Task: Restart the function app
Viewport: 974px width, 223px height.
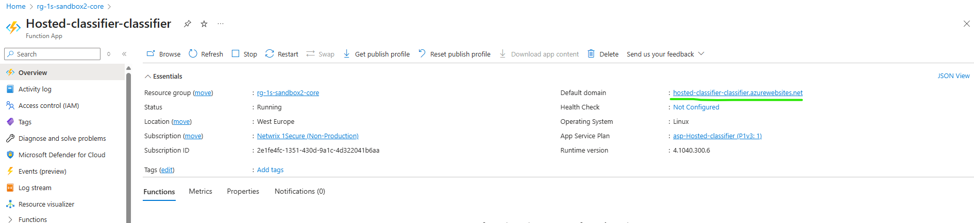Action: click(282, 54)
